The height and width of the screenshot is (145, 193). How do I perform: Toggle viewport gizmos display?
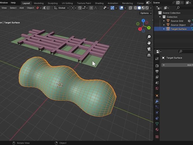click(112, 8)
